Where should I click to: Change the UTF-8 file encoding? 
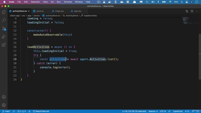coord(163,111)
